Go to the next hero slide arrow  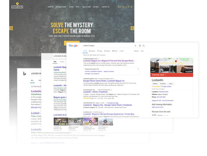tap(132, 28)
